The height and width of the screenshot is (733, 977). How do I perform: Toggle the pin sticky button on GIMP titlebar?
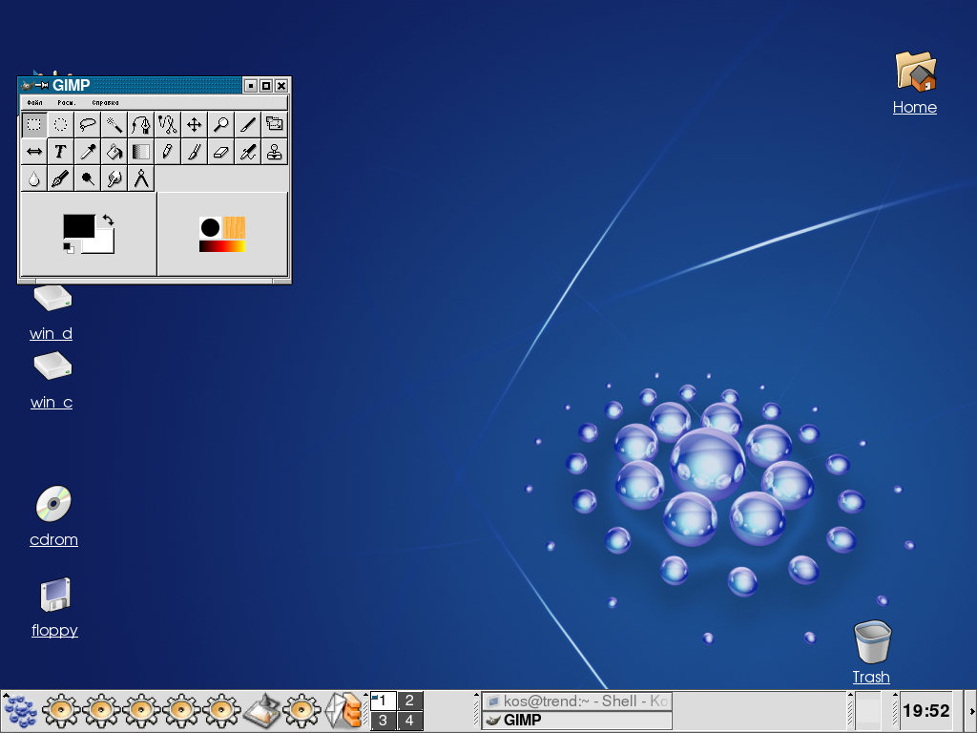click(x=42, y=85)
